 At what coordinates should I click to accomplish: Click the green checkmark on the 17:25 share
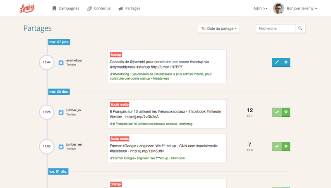click(277, 112)
